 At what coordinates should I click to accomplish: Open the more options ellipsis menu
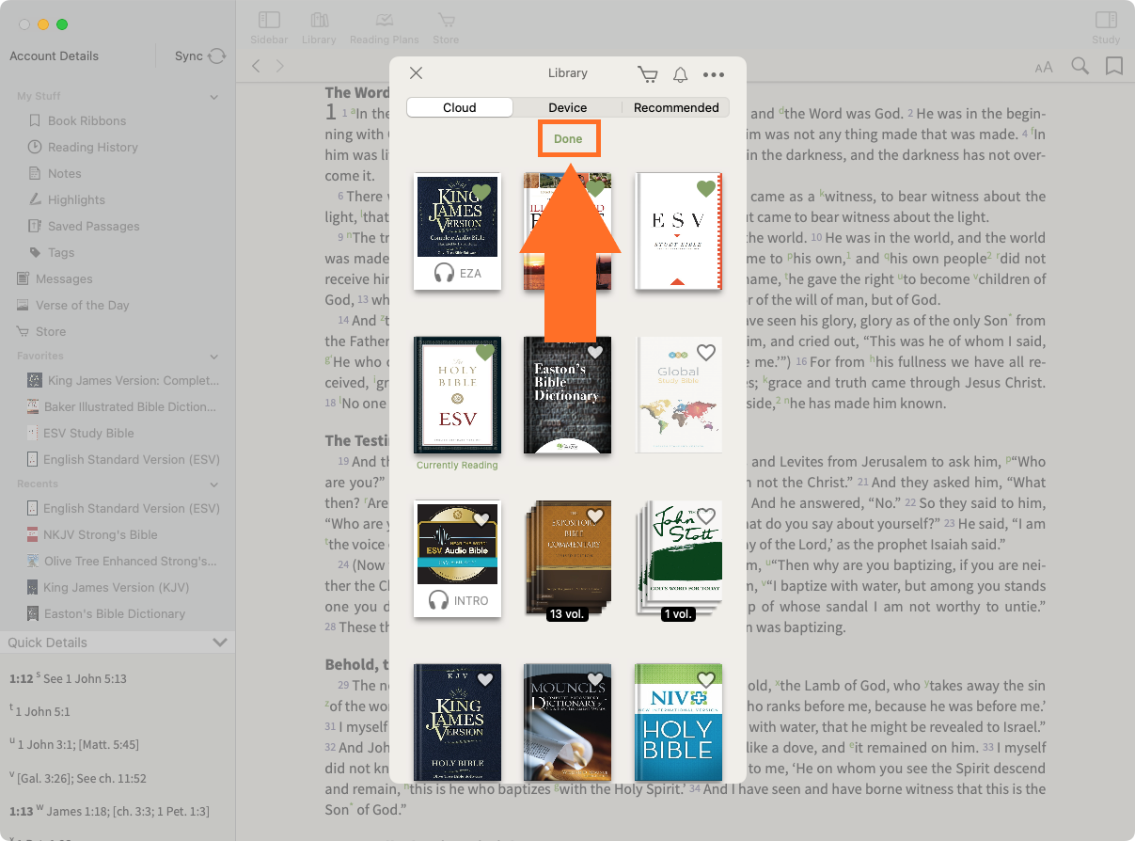714,74
